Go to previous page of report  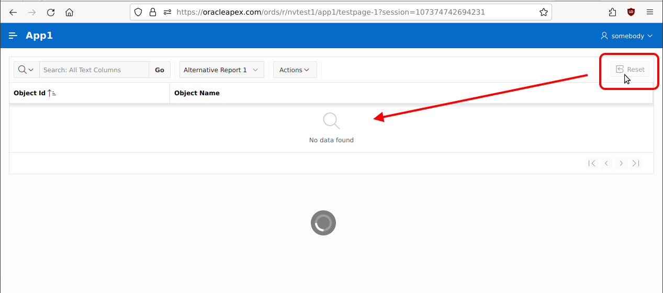tap(606, 163)
